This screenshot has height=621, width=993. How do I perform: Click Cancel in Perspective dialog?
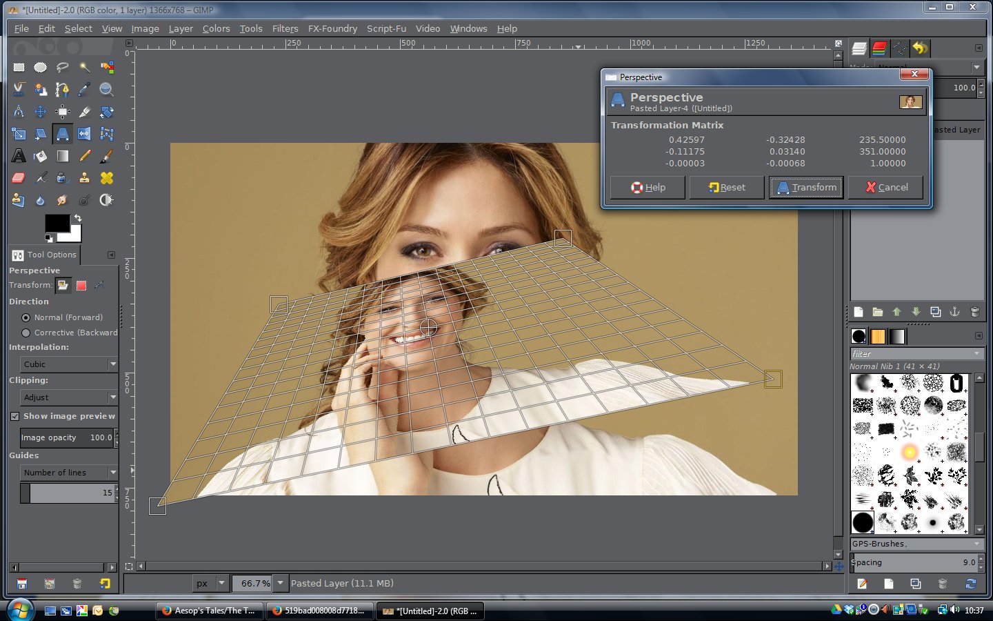click(x=886, y=187)
